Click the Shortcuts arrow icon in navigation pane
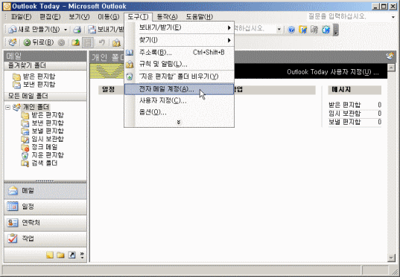Viewport: 400px width, 277px height. [x=72, y=255]
